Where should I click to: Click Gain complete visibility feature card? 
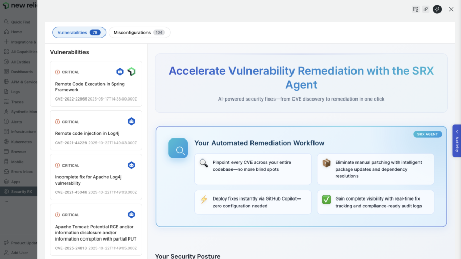375,202
